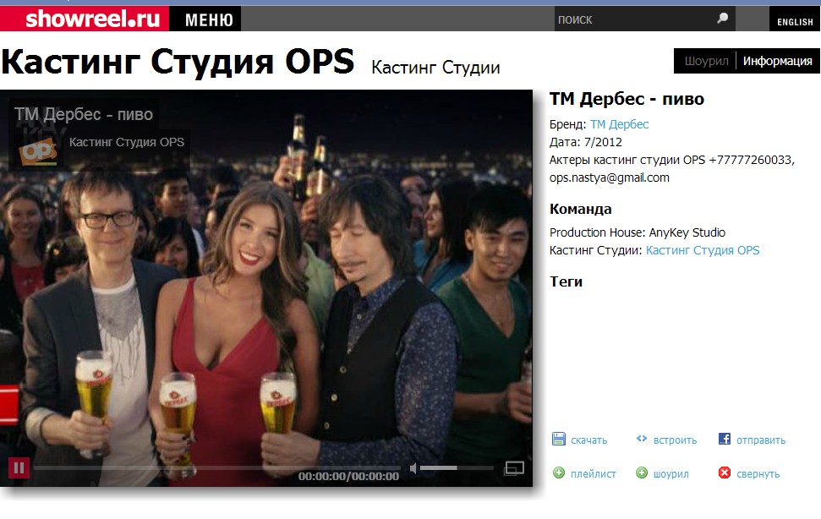The height and width of the screenshot is (519, 821).
Task: Click the встроить embed link
Action: click(x=675, y=440)
